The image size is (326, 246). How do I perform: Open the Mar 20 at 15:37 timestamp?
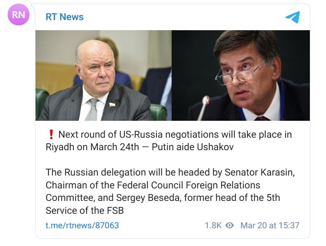(270, 225)
